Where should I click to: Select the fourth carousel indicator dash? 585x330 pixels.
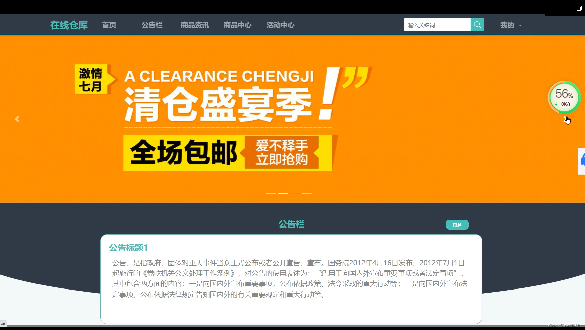point(307,193)
